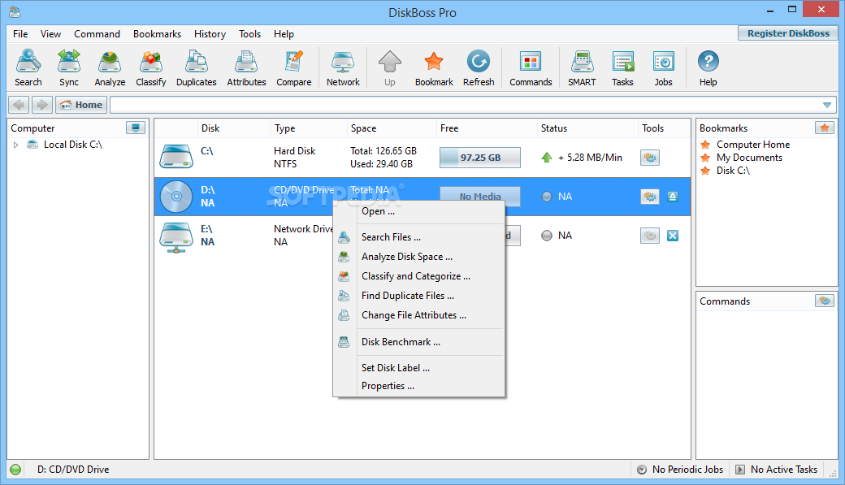The width and height of the screenshot is (845, 485).
Task: Click the Computer panel view icon
Action: 135,128
